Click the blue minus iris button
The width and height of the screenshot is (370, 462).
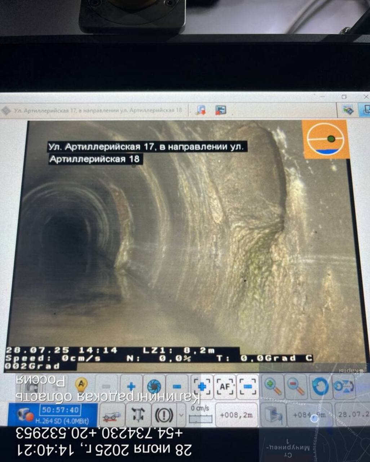[x=177, y=387]
